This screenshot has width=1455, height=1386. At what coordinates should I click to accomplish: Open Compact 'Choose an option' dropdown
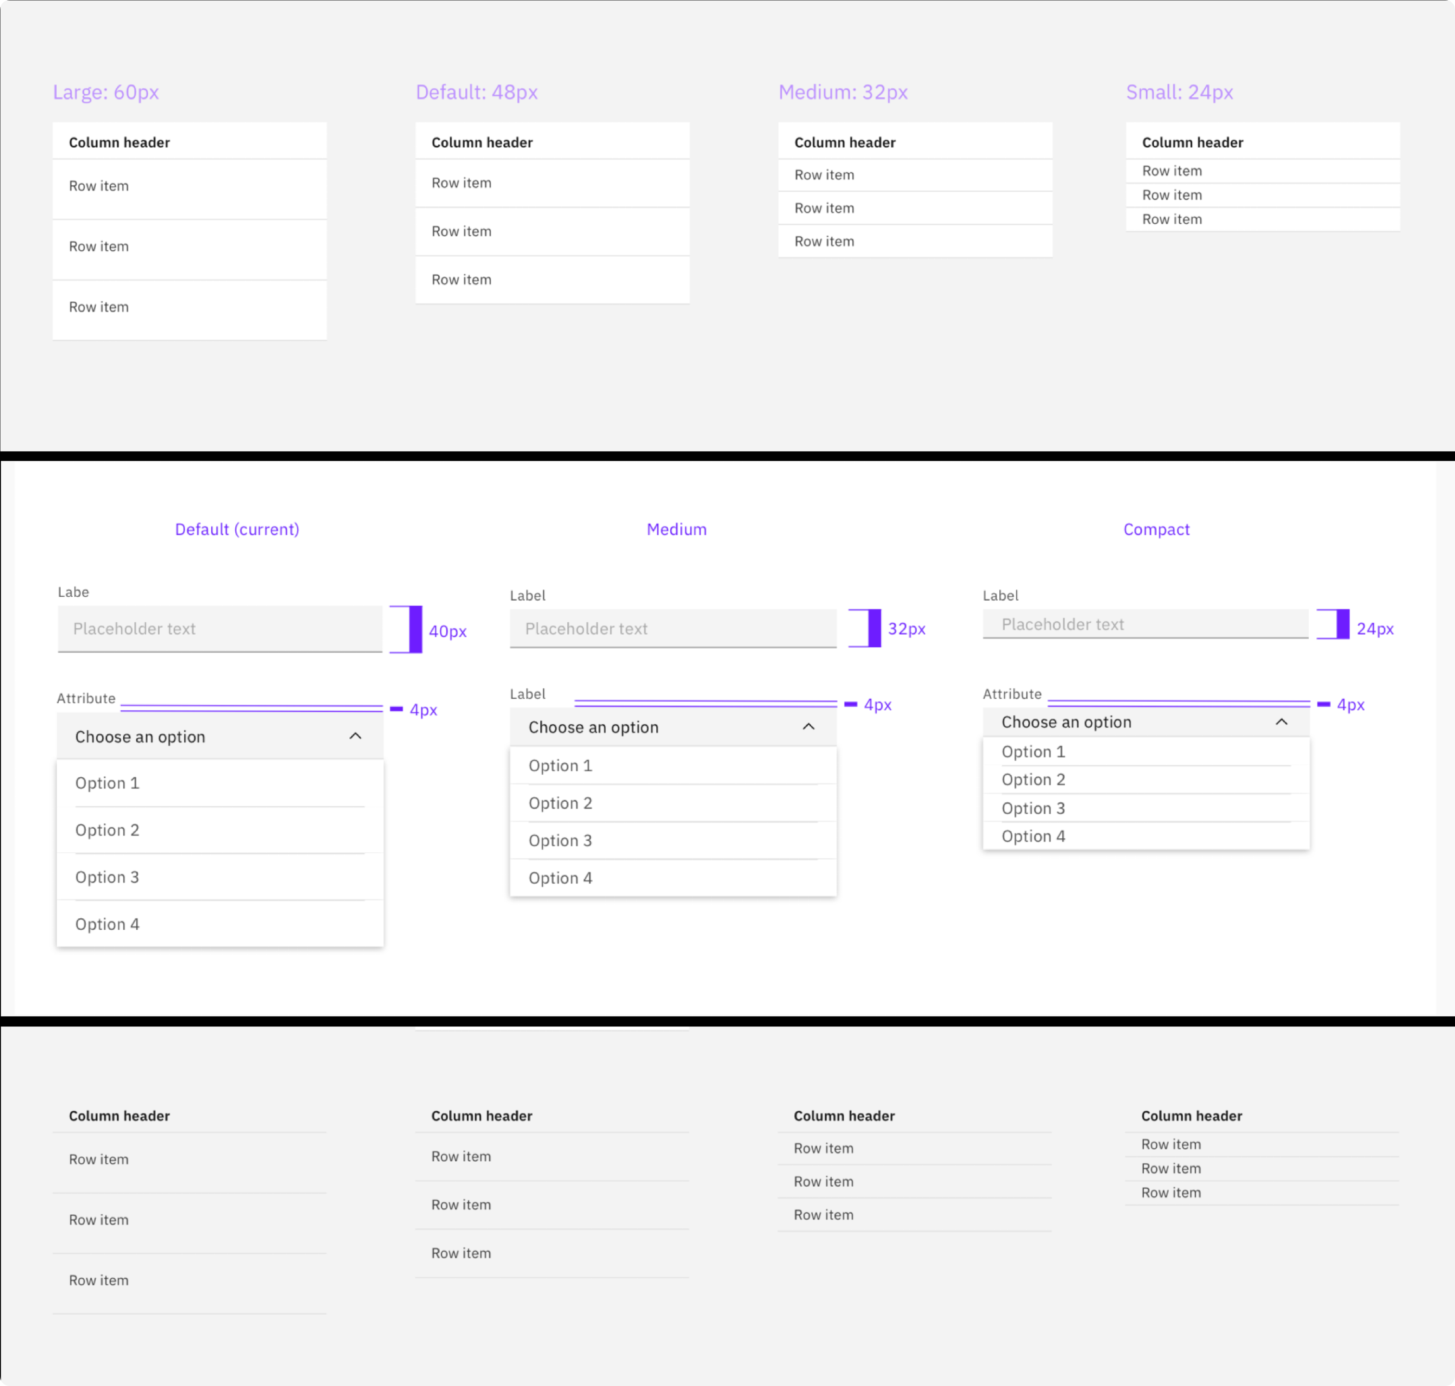[1066, 722]
